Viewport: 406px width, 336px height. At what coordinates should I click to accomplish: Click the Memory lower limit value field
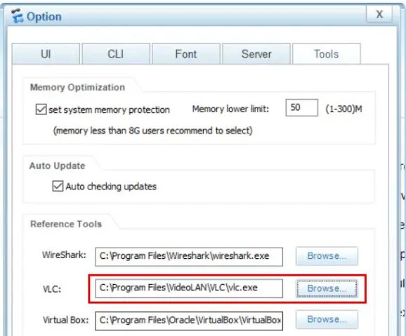[x=301, y=107]
